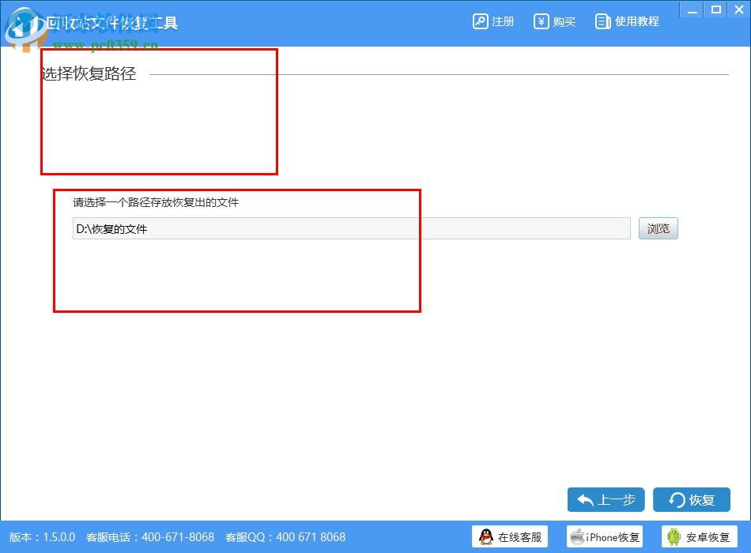Go back with the 上一步 button
751x553 pixels.
coord(606,500)
